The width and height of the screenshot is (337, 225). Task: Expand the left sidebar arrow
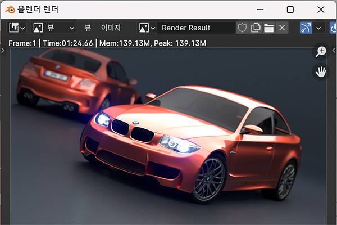coord(3,51)
